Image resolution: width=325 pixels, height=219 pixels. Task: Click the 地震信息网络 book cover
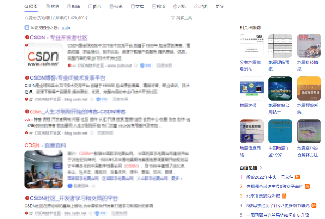click(x=252, y=131)
